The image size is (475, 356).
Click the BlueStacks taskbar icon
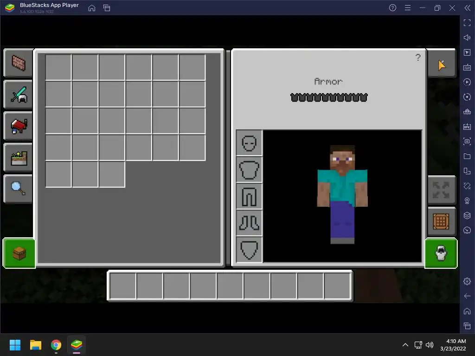pos(77,345)
